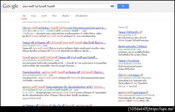Switch to the วิดีโอ videos tab
The image size is (175, 112).
[x=54, y=16]
